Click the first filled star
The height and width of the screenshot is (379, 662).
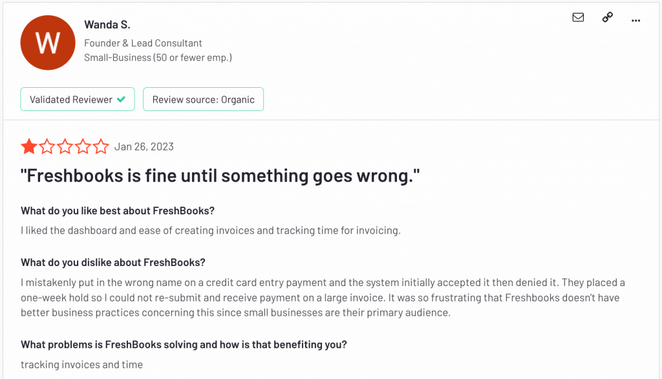point(28,147)
